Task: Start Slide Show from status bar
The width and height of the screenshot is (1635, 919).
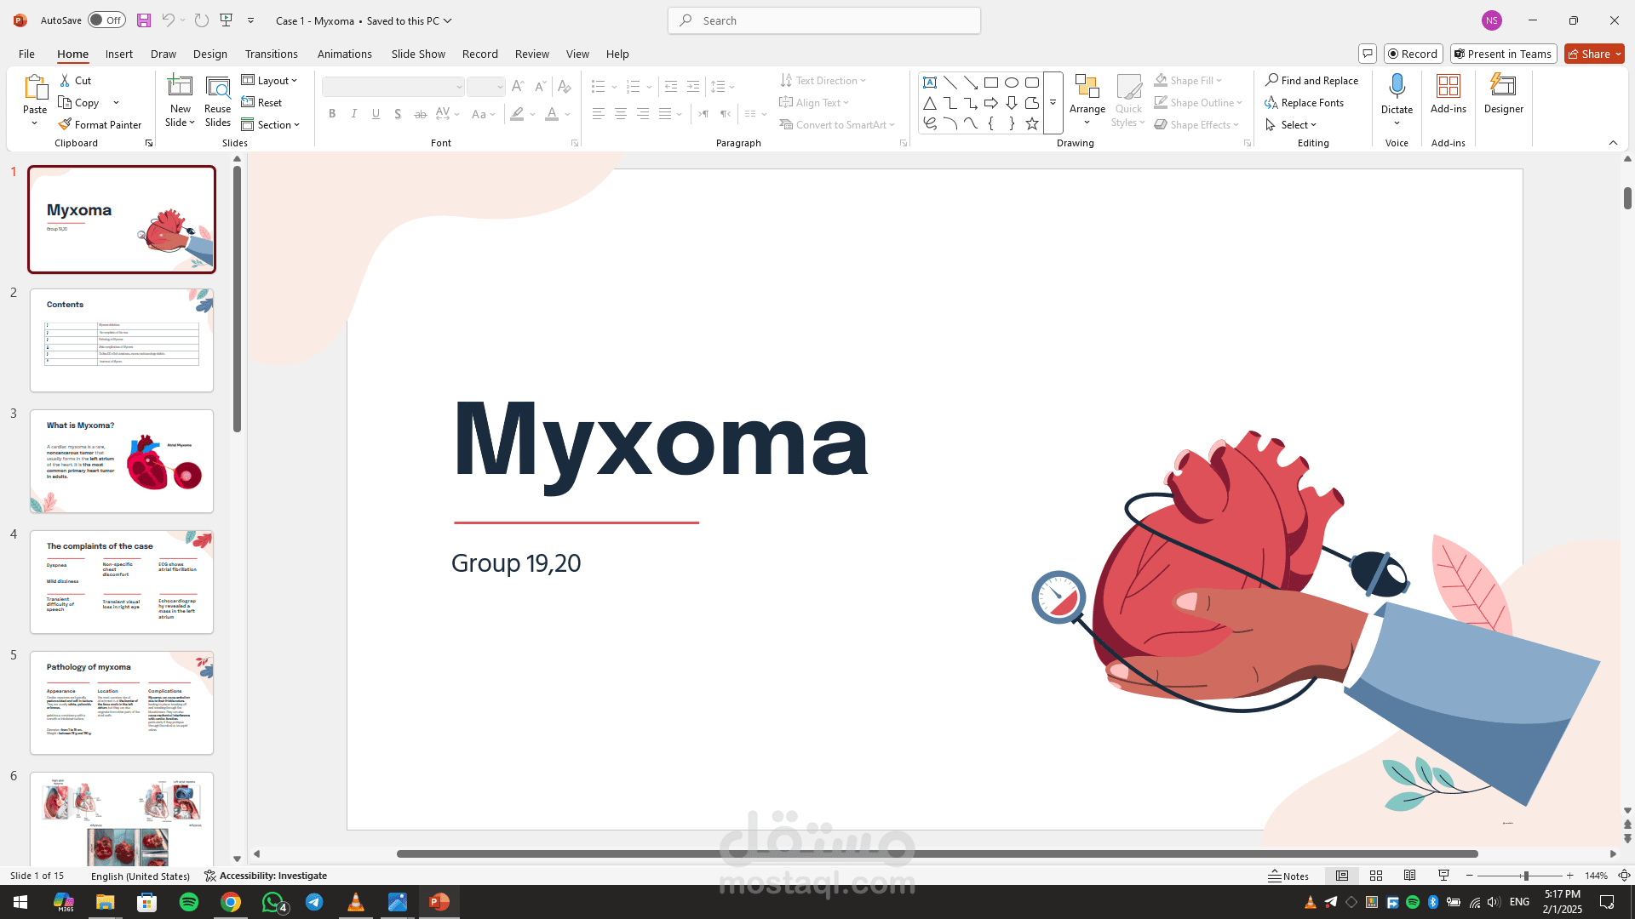Action: coord(1444,876)
